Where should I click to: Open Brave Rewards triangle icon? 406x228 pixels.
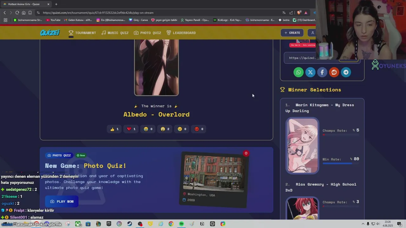click(306, 13)
